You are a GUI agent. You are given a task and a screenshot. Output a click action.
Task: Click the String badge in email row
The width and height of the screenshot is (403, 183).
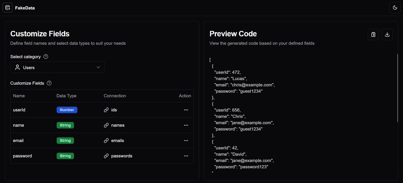point(65,141)
